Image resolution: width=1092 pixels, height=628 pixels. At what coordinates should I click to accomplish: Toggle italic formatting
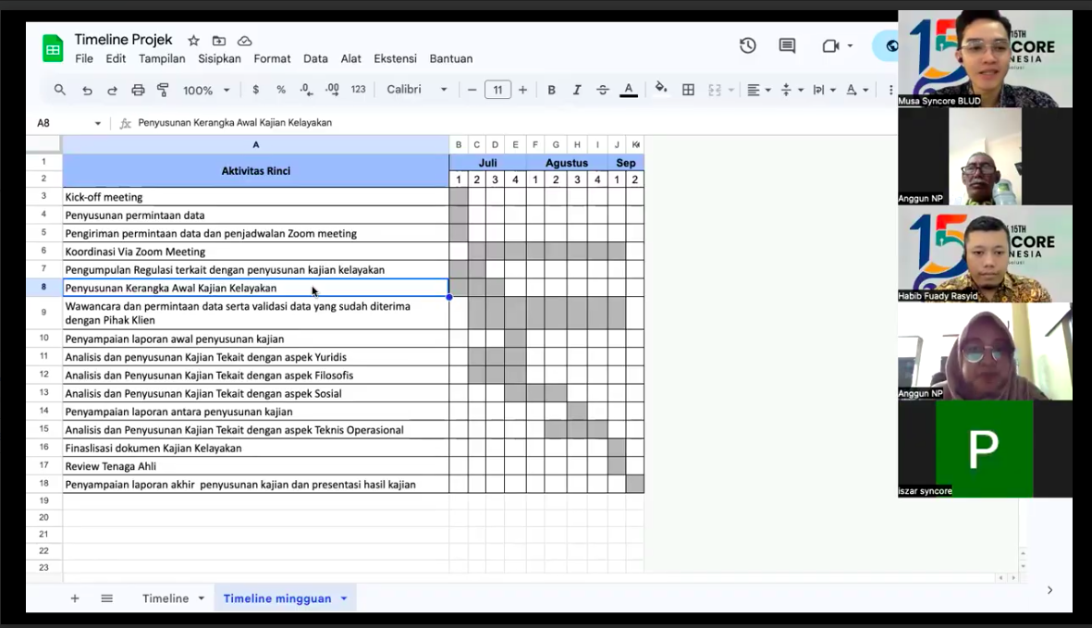577,90
